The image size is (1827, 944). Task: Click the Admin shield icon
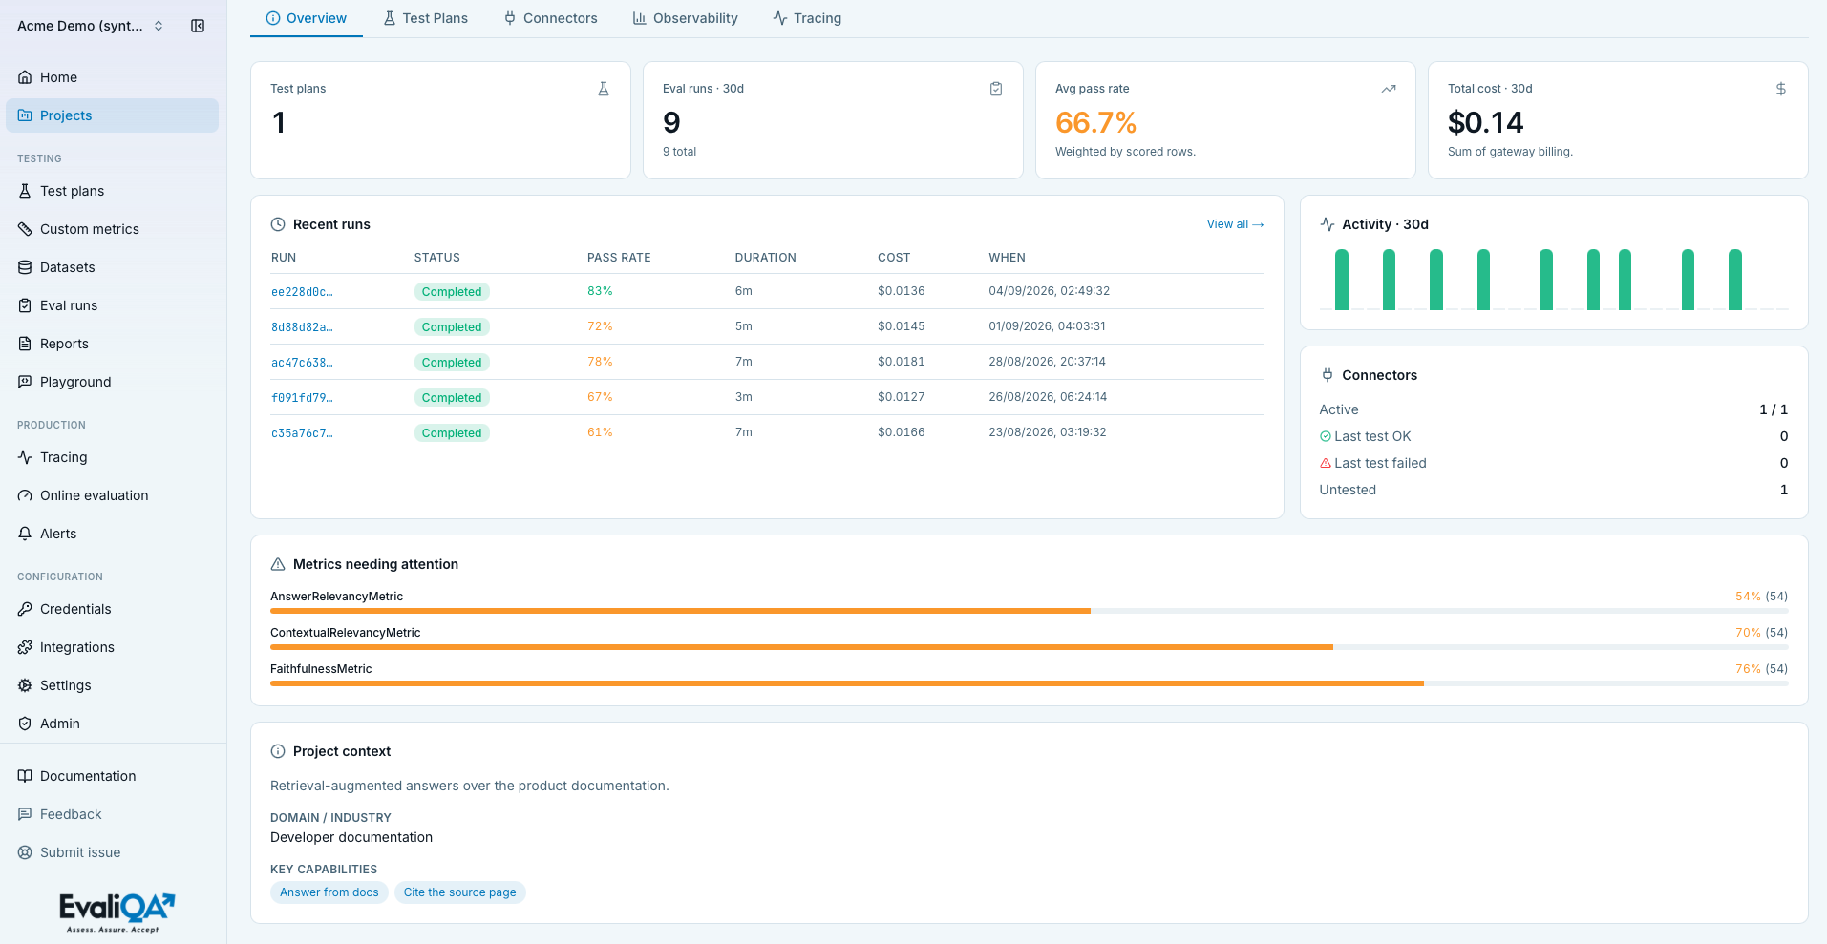tap(25, 724)
